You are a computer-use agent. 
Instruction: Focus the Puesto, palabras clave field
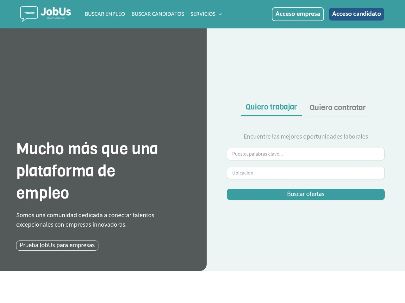point(306,154)
